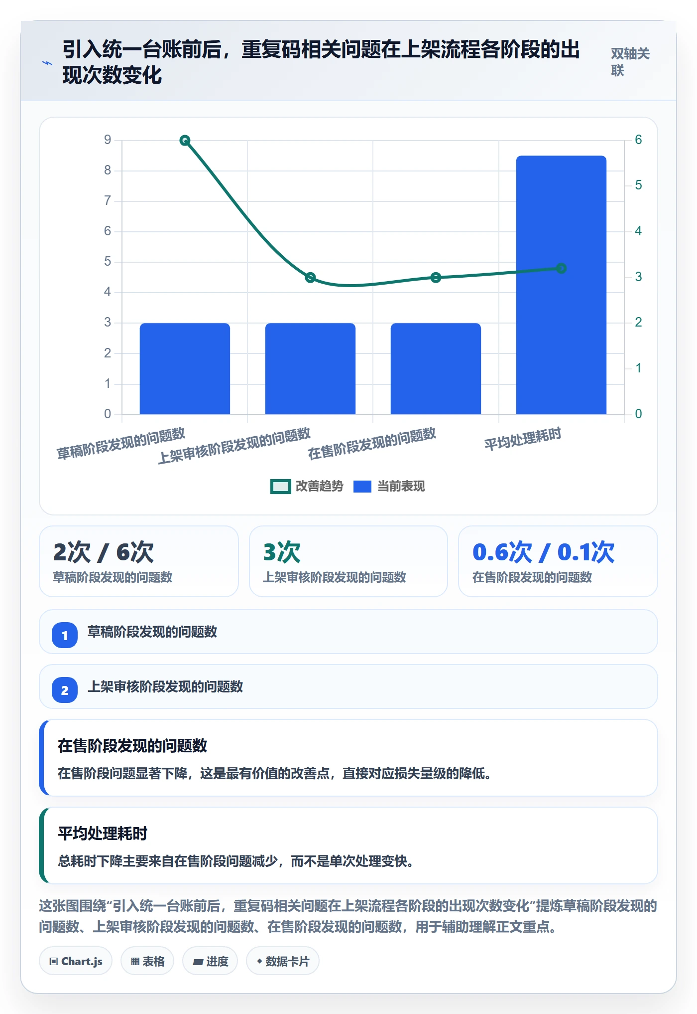Open the 2次 / 6次 data card
697x1014 pixels.
click(x=139, y=561)
